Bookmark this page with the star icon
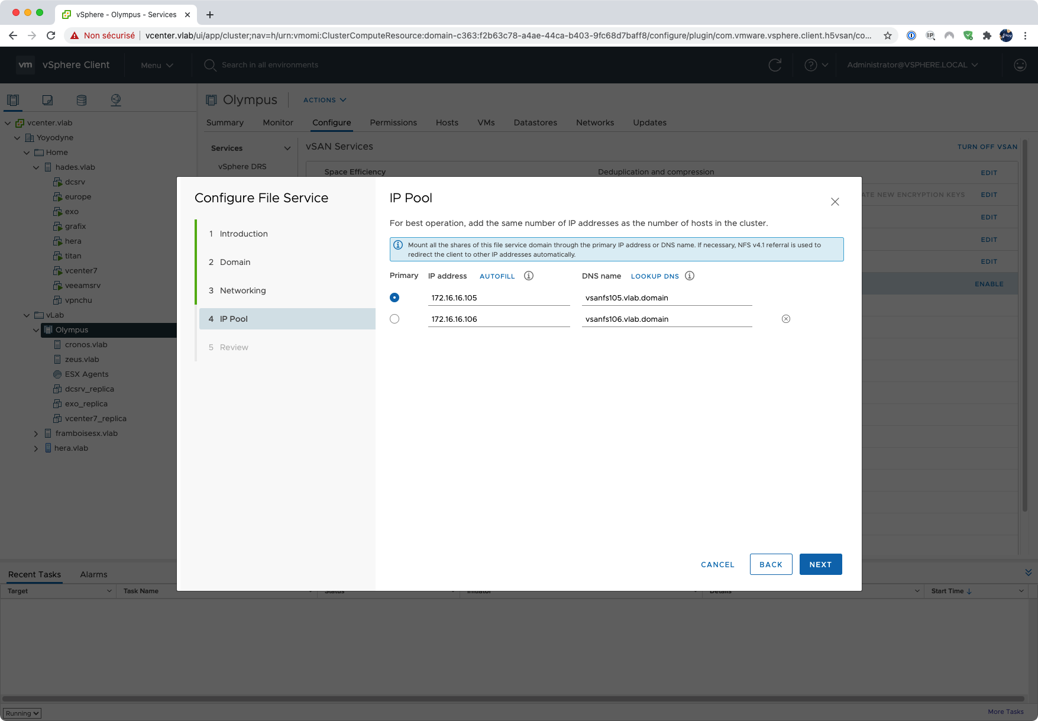Image resolution: width=1038 pixels, height=721 pixels. click(x=887, y=35)
